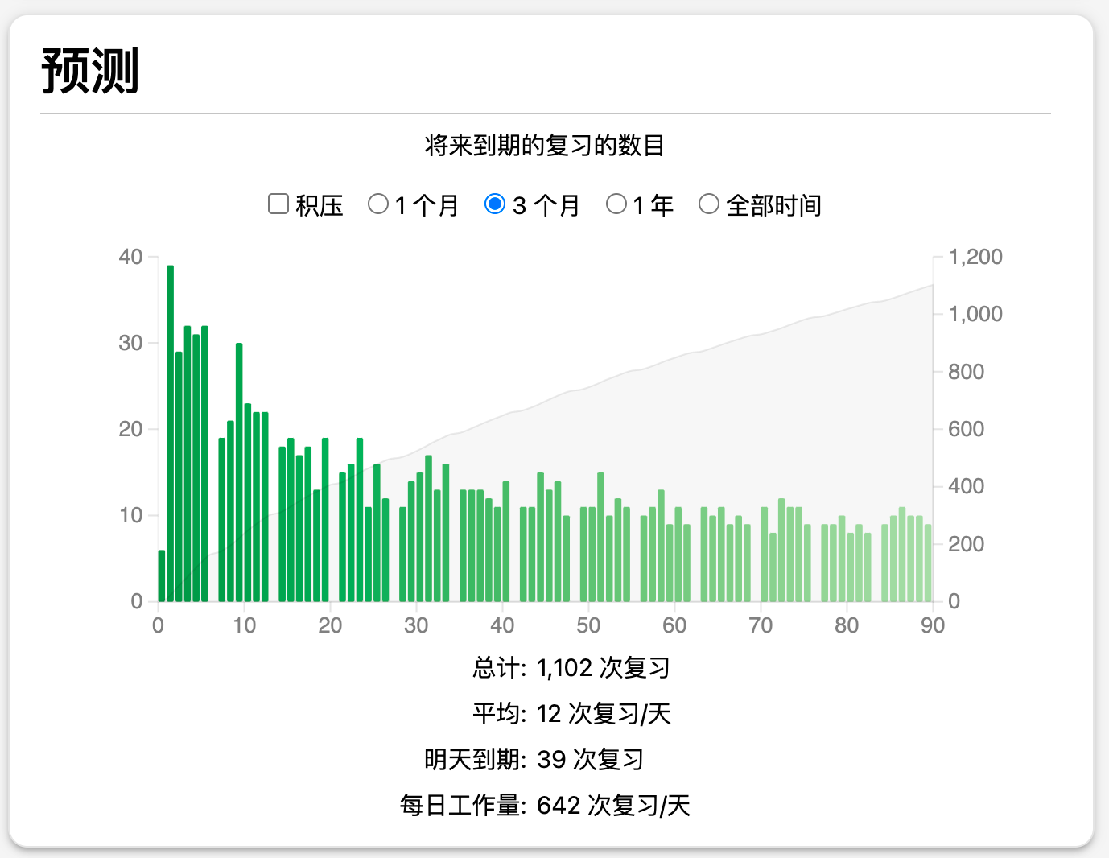The height and width of the screenshot is (858, 1109).
Task: Click the 400 label on the right axis
Action: 966,486
